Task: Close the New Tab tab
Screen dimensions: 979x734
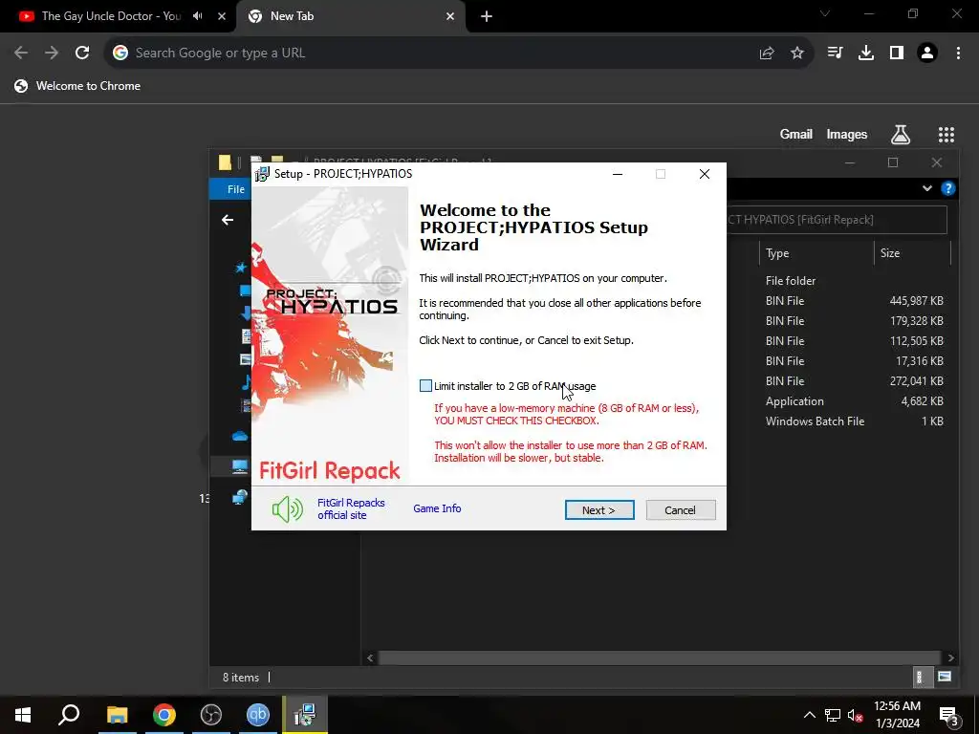Action: coord(450,16)
